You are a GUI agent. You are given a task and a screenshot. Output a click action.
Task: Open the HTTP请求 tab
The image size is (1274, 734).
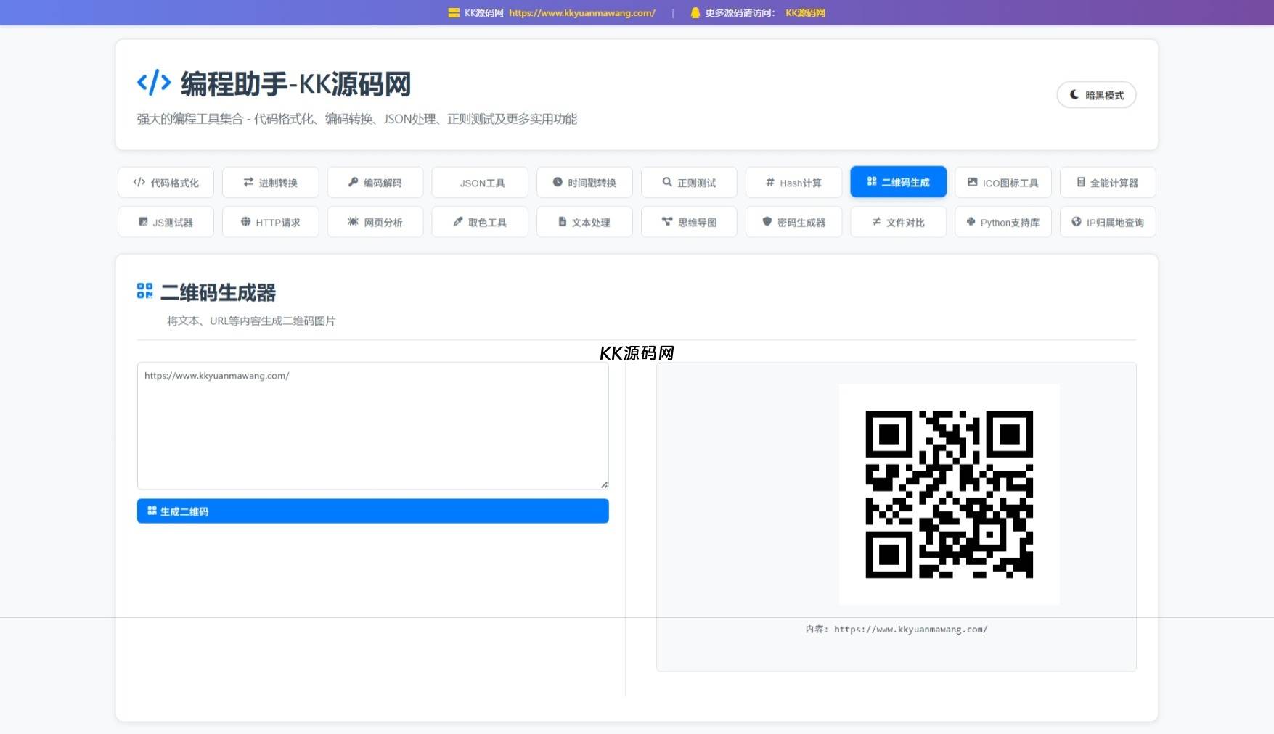270,222
